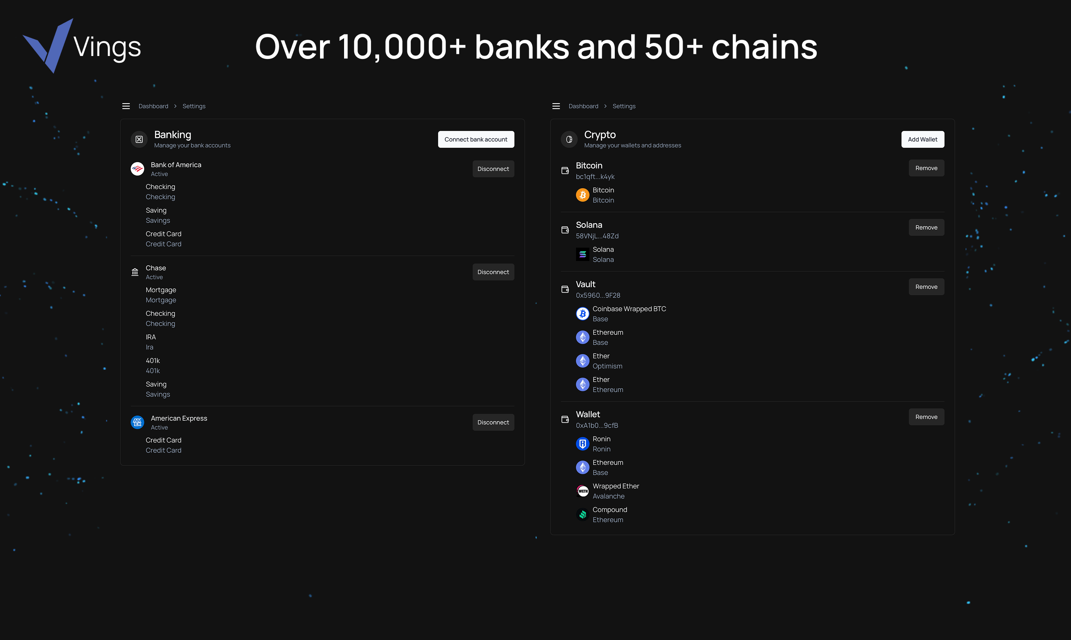Click the American Express logo icon

(x=137, y=423)
